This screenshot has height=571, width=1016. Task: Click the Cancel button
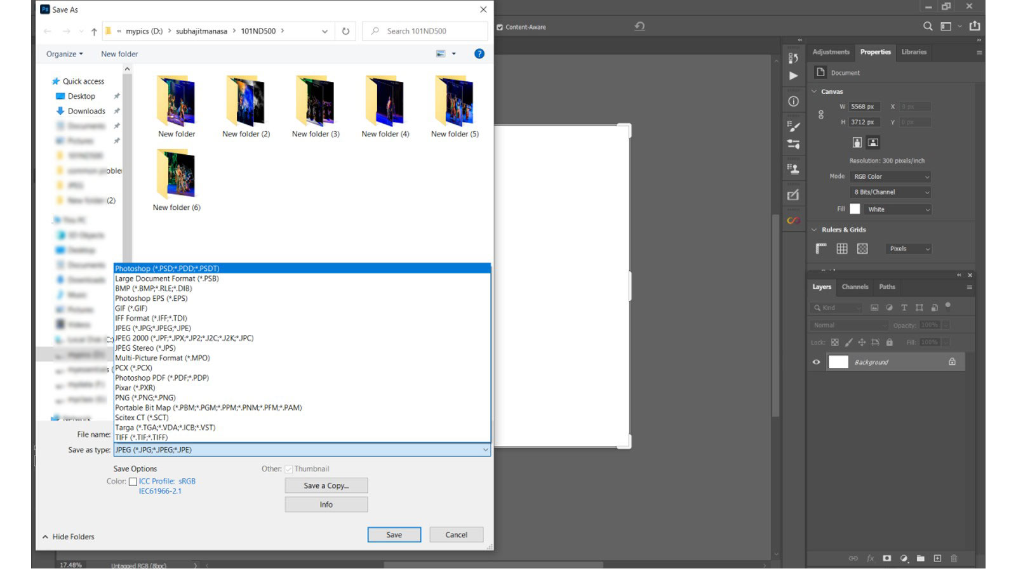[x=456, y=535]
